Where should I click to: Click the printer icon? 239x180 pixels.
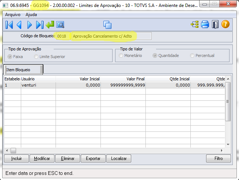[x=205, y=24]
